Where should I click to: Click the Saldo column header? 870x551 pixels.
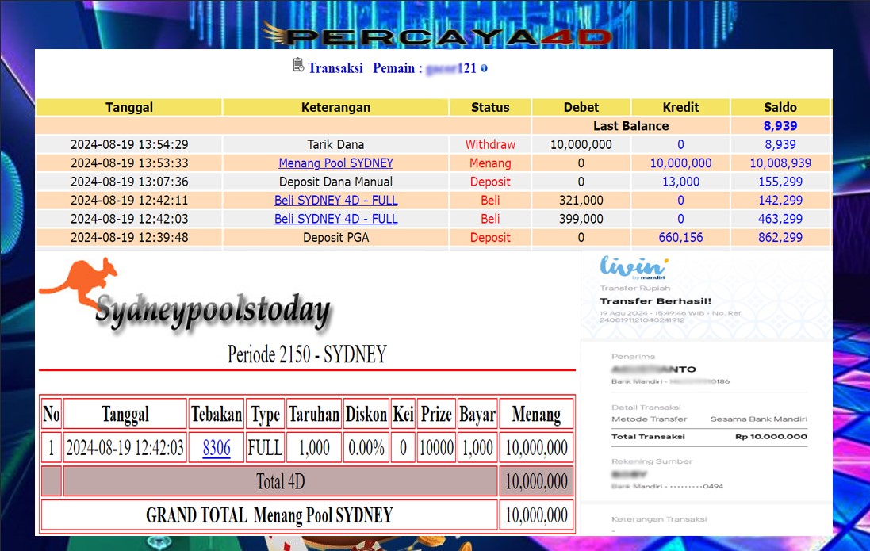click(780, 107)
